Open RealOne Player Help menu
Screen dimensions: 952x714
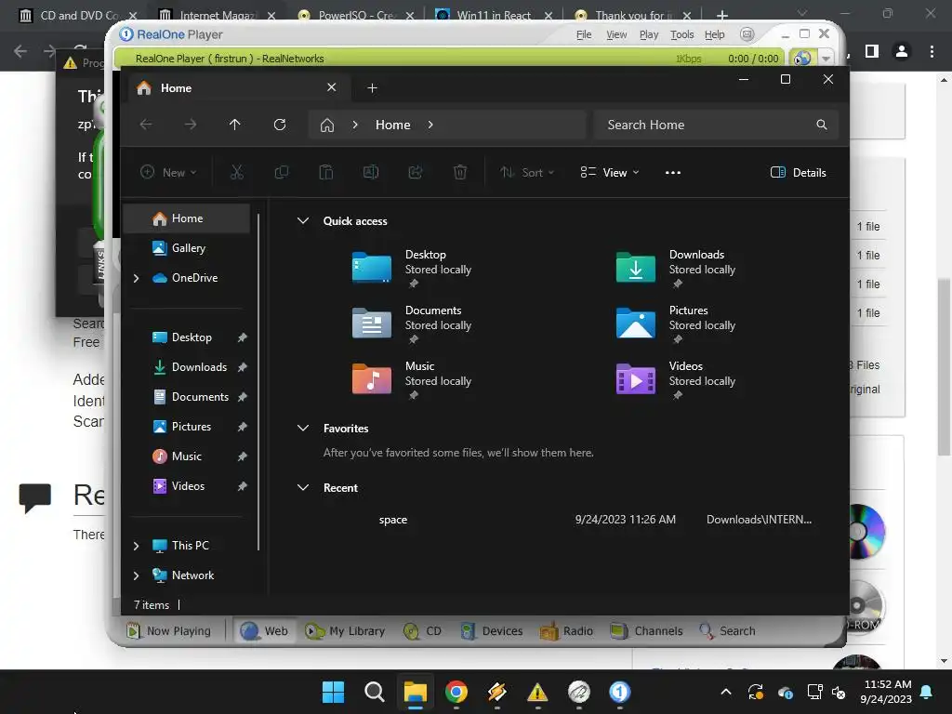715,34
